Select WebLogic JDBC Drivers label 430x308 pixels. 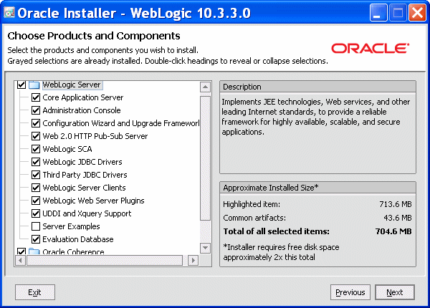pos(82,162)
